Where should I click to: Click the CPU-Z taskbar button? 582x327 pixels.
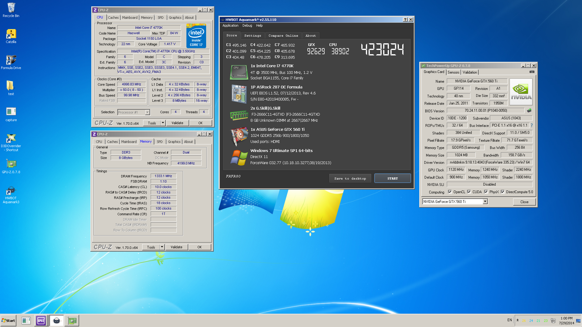click(41, 321)
